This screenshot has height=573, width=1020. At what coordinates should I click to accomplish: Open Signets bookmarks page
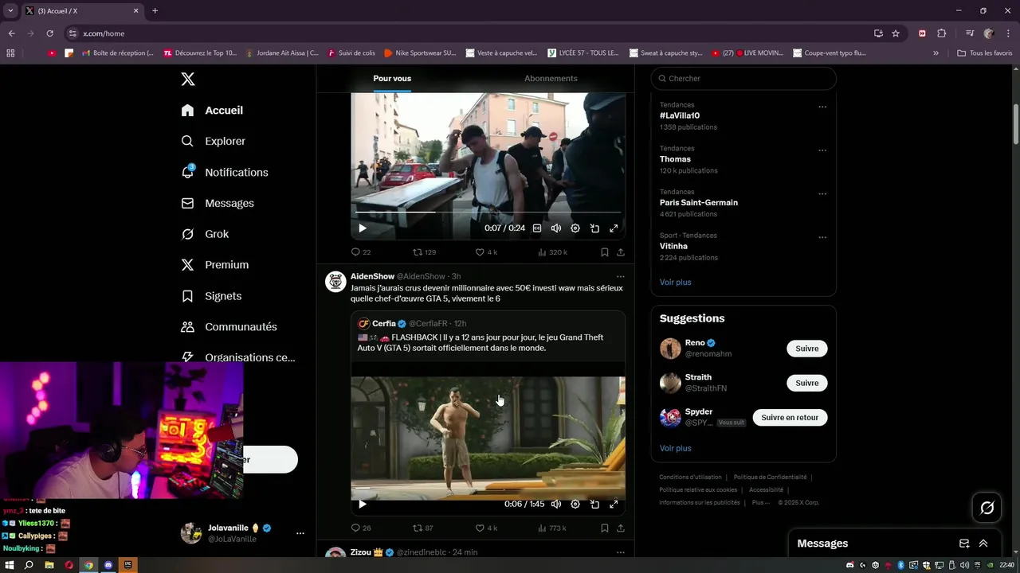tap(211, 296)
